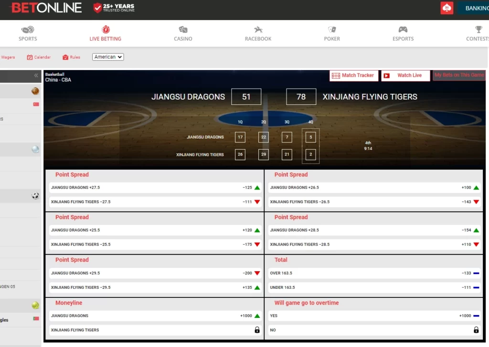Select the Poker section icon
This screenshot has width=489, height=347.
tap(331, 30)
